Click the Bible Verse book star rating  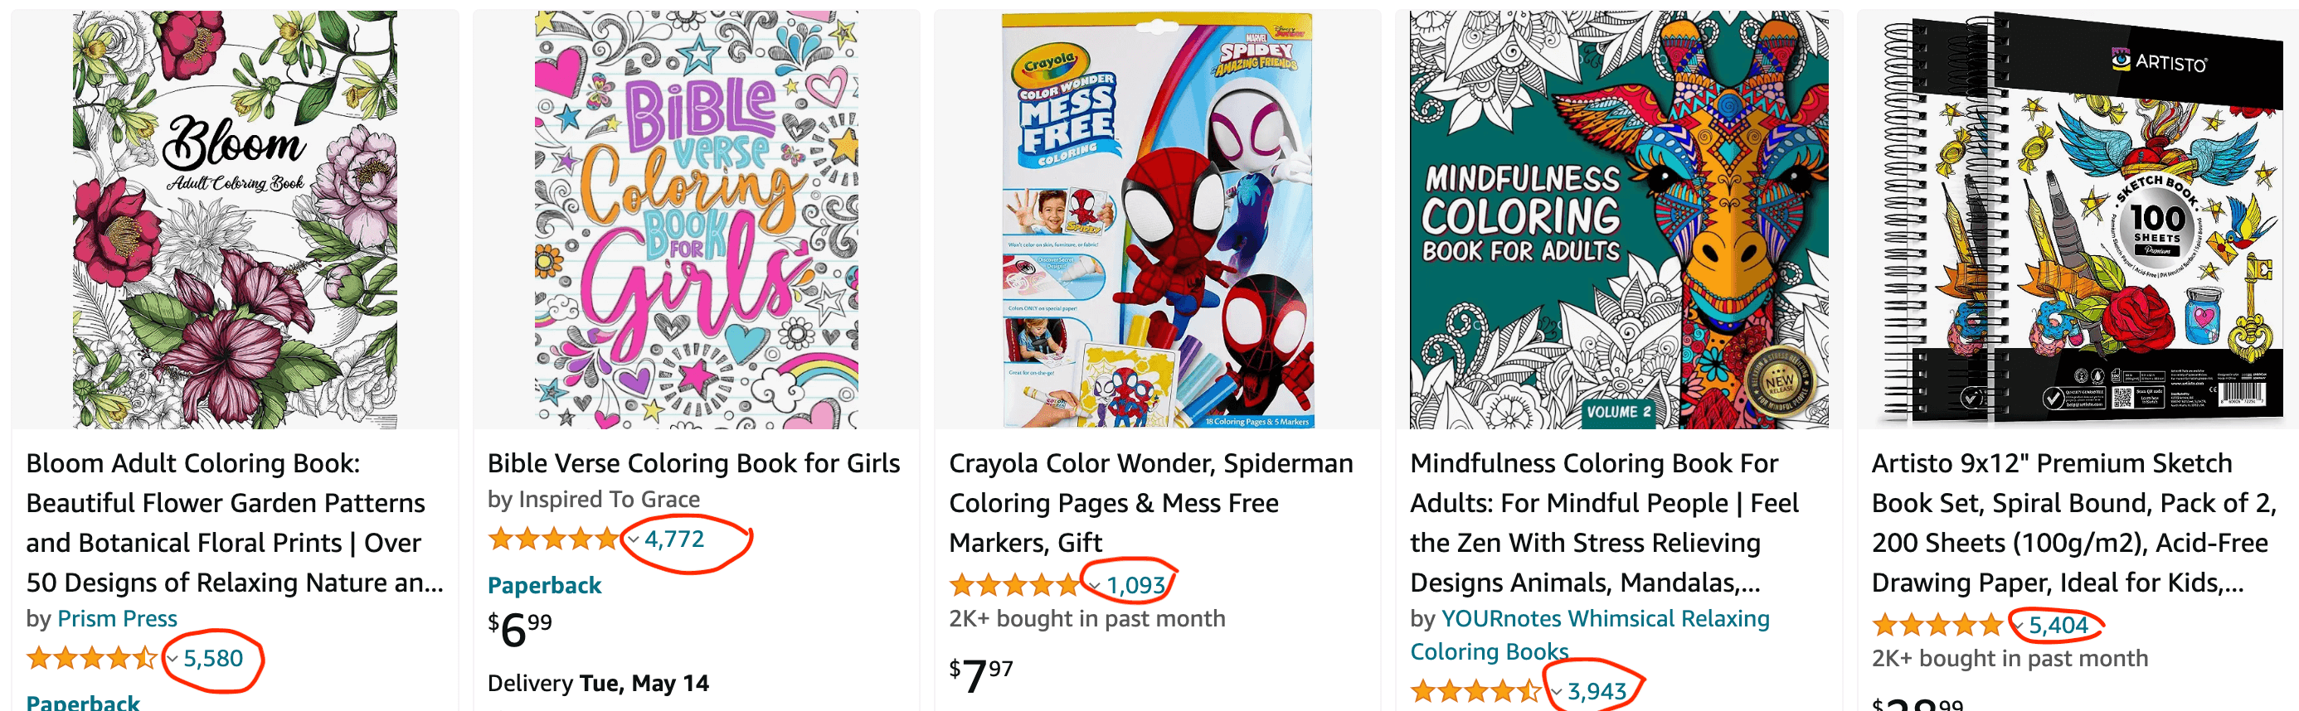[x=552, y=539]
